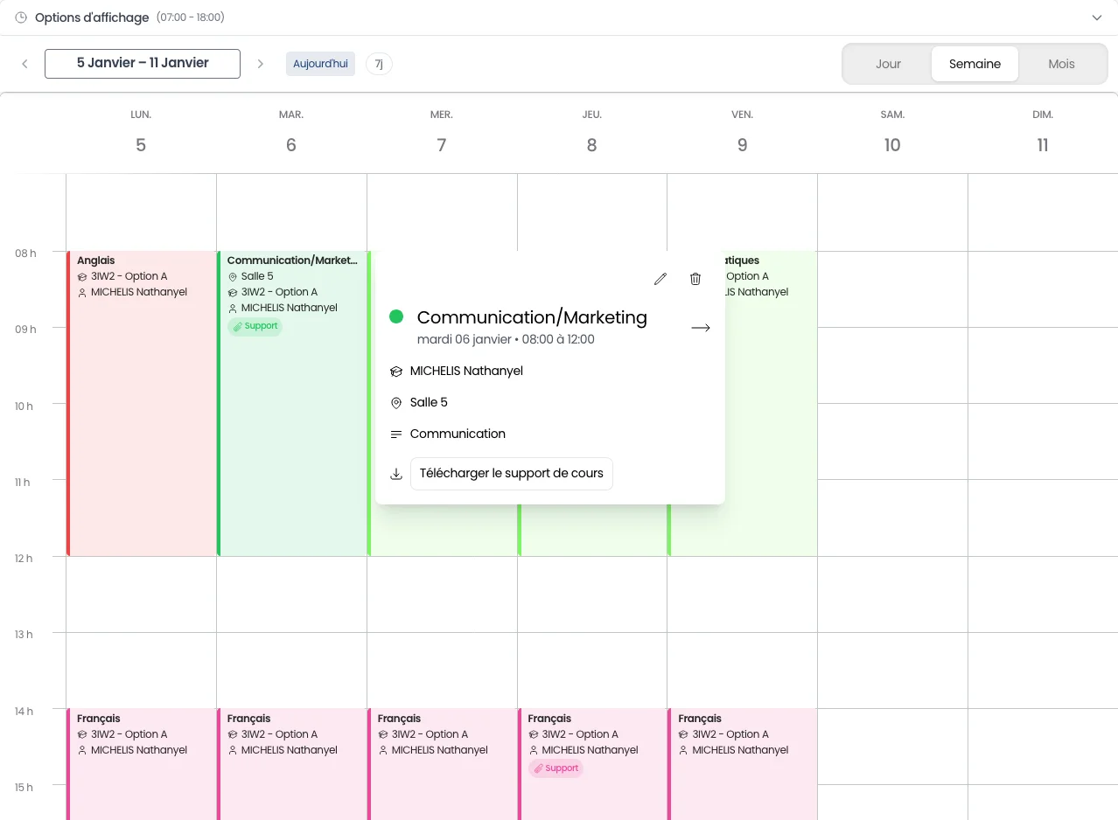Viewport: 1118px width, 820px height.
Task: Select the MER. 7 day header
Action: pyautogui.click(x=442, y=133)
